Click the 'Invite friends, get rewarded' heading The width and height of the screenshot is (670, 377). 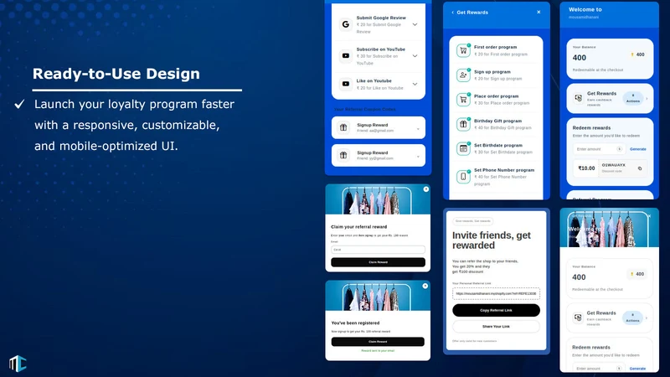pos(492,240)
